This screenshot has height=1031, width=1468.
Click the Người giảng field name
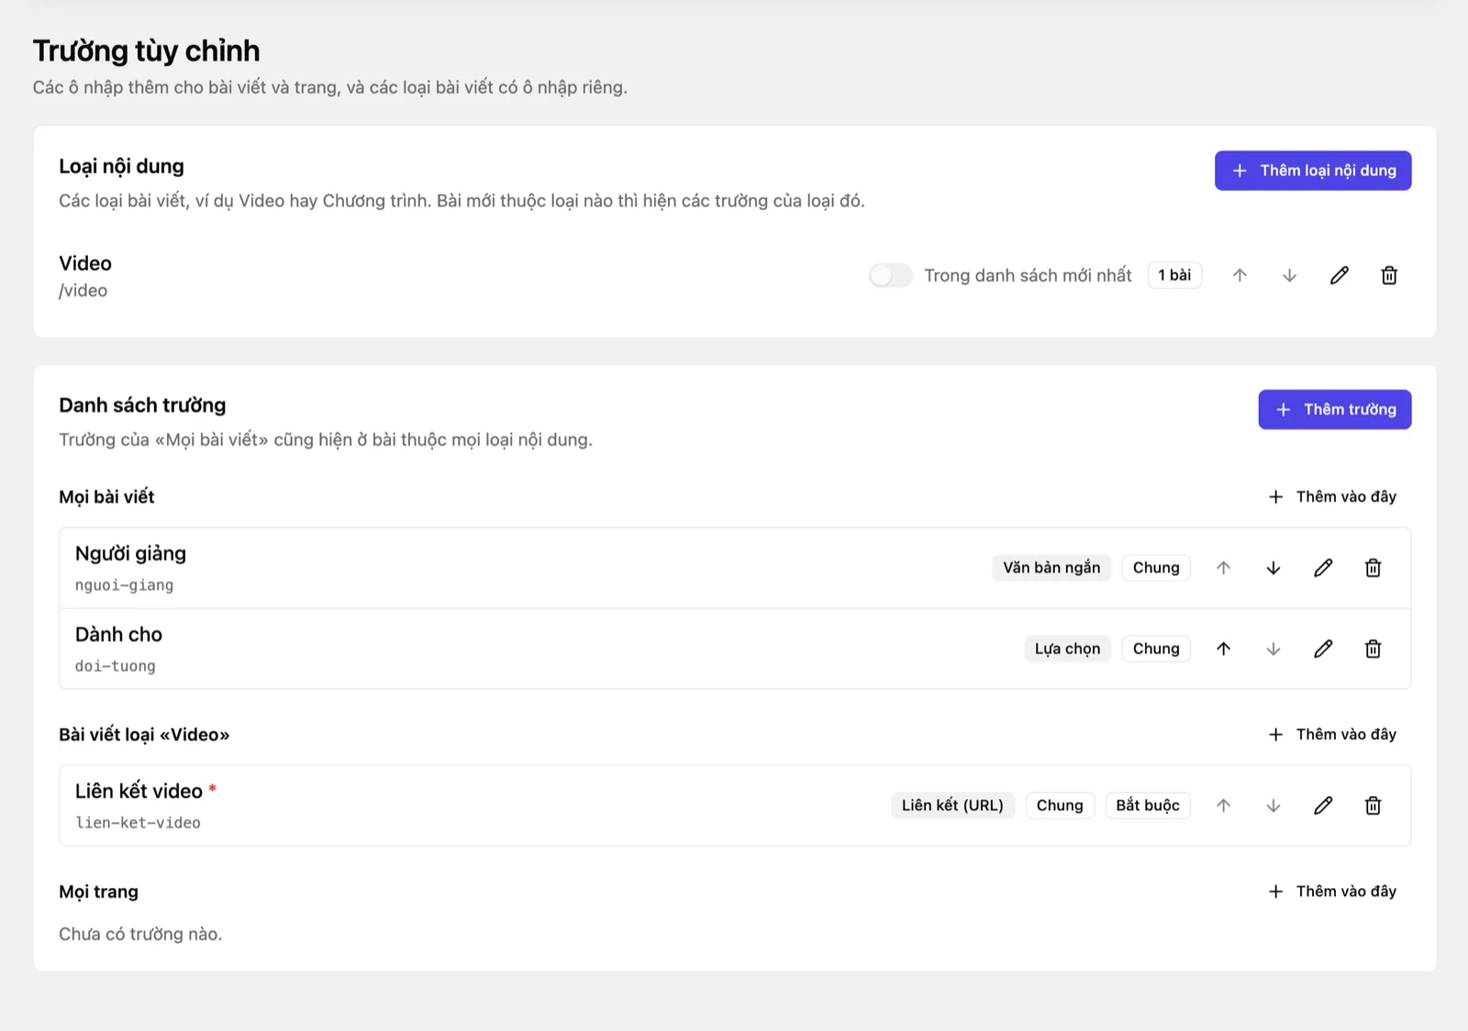pyautogui.click(x=130, y=554)
